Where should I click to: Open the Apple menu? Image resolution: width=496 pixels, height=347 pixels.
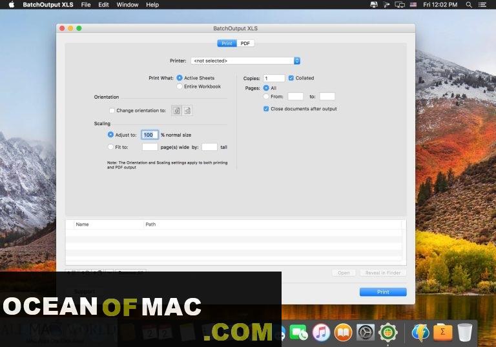12,5
